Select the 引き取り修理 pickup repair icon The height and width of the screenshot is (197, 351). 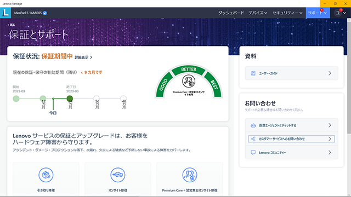click(46, 175)
